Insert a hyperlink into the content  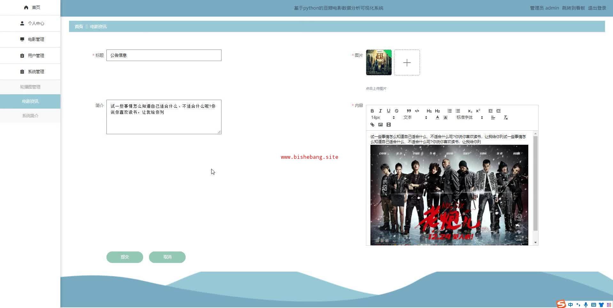click(372, 125)
